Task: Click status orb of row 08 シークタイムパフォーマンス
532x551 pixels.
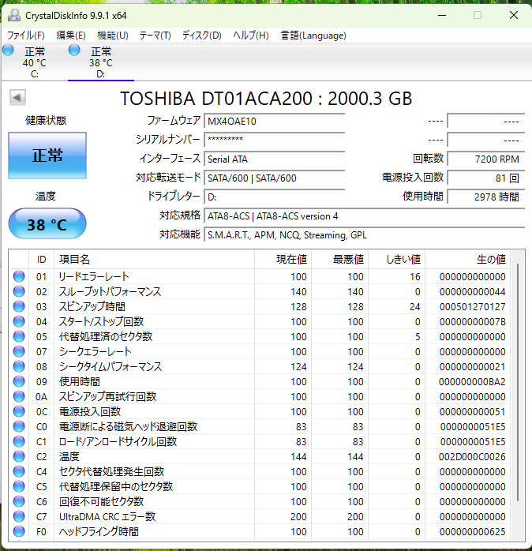Action: [19, 366]
